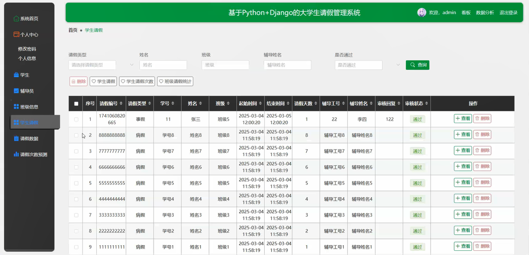529x255 pixels.
Task: Click the 姓名 search input field
Action: [163, 65]
